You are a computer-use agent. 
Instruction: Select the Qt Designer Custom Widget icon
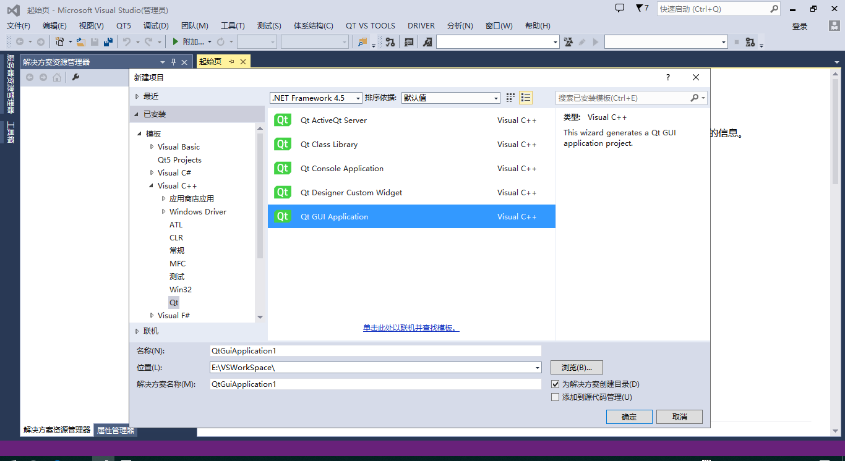pyautogui.click(x=282, y=192)
